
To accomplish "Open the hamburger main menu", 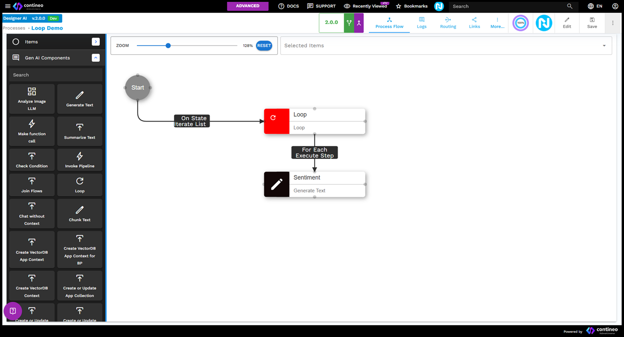I will 8,6.
